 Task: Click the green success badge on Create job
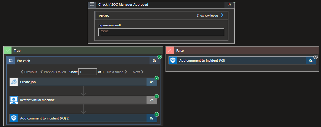(157, 78)
